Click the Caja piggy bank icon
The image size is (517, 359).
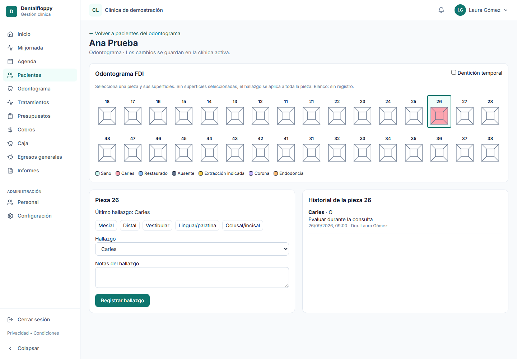click(x=10, y=143)
